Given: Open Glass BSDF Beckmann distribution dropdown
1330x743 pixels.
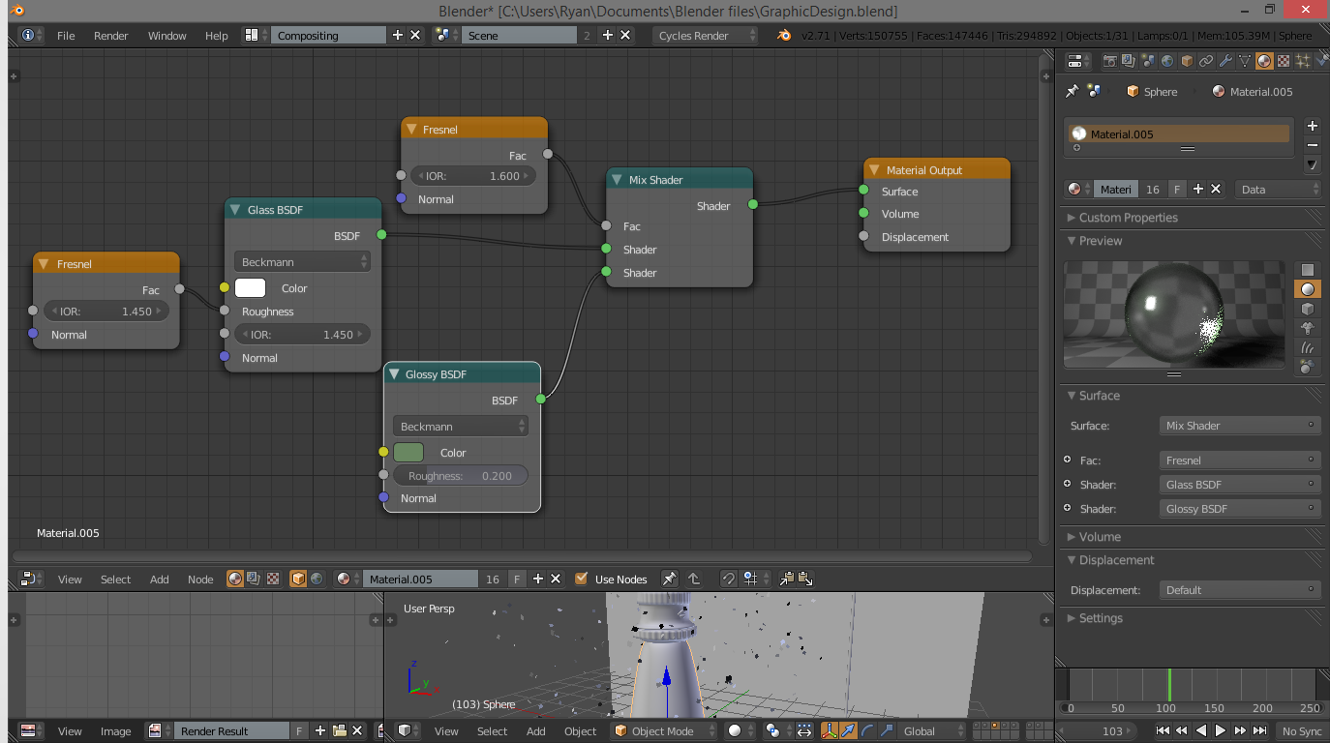Looking at the screenshot, I should 302,262.
